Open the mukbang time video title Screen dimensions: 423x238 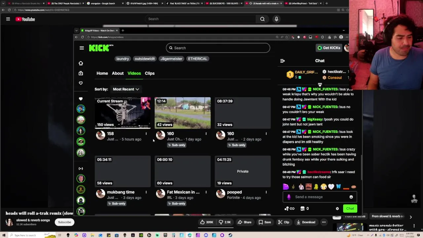[121, 192]
